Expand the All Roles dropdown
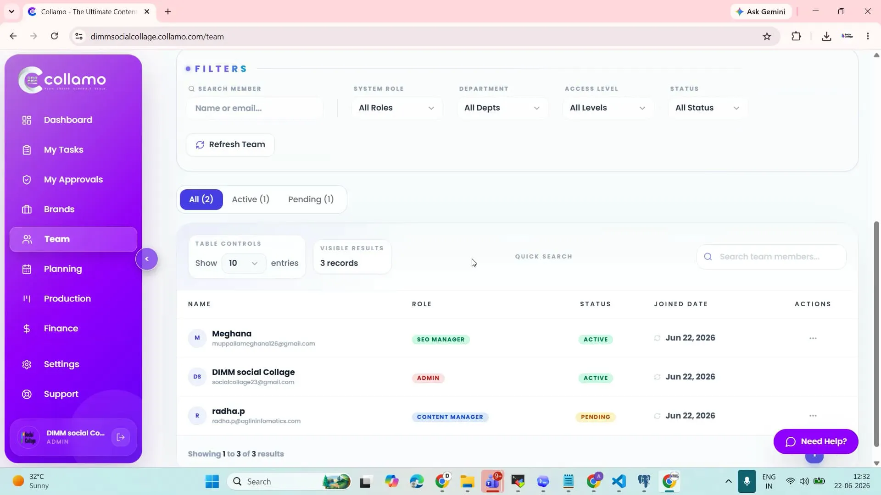The height and width of the screenshot is (495, 881). (x=397, y=108)
